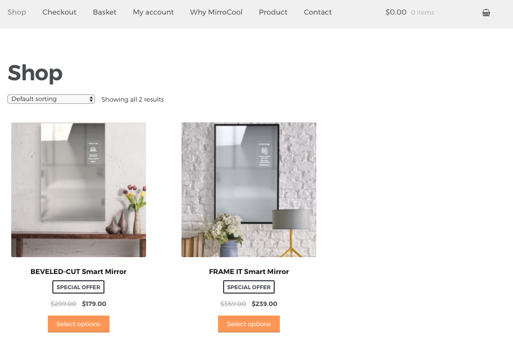The height and width of the screenshot is (347, 513).
Task: Click the $239.00 sale price
Action: coord(264,304)
